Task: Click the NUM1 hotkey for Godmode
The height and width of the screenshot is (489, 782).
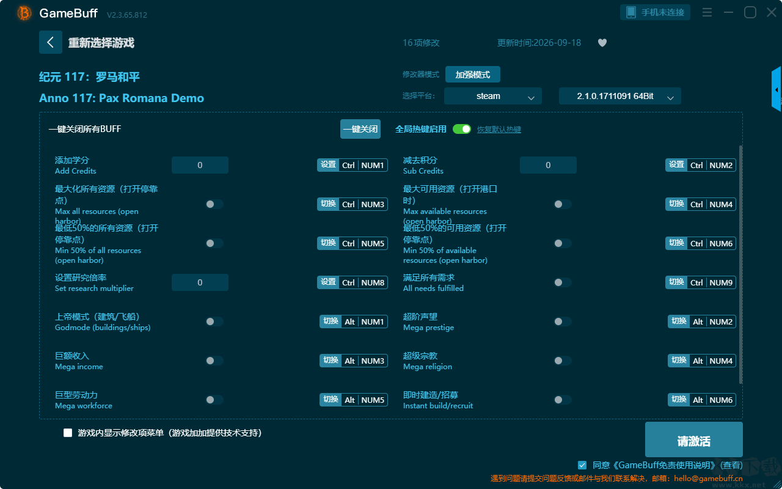Action: pos(373,322)
